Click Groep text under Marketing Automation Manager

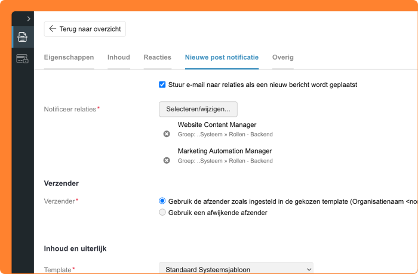pyautogui.click(x=225, y=161)
